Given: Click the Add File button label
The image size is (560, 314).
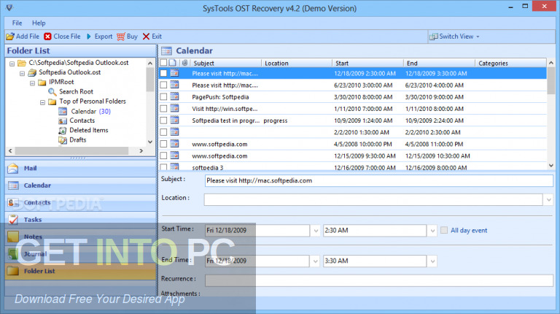Looking at the screenshot, I should point(28,37).
